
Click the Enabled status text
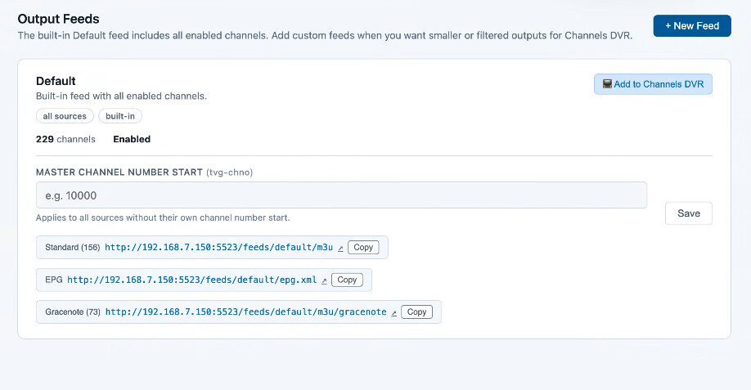[x=132, y=139]
